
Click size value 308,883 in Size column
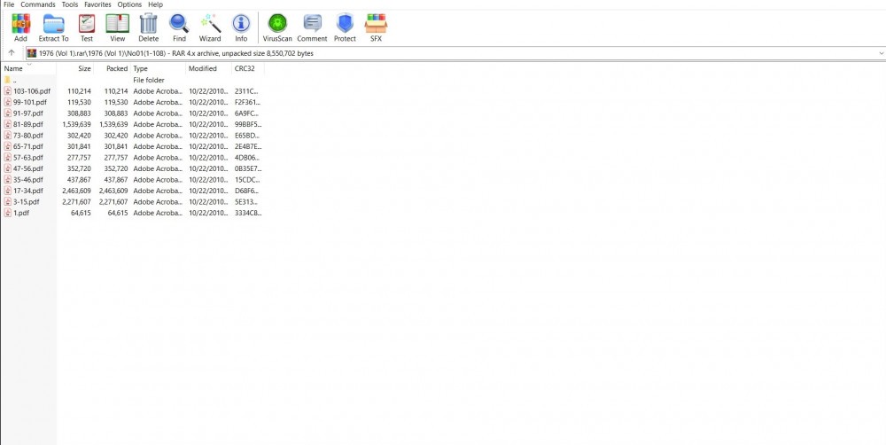tap(79, 113)
